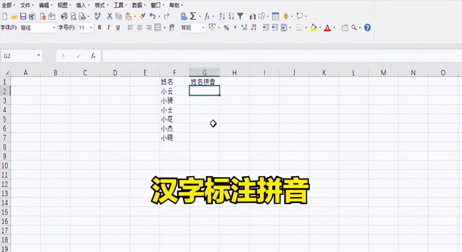Expand the Paste options dropdown arrow

[x=134, y=17]
